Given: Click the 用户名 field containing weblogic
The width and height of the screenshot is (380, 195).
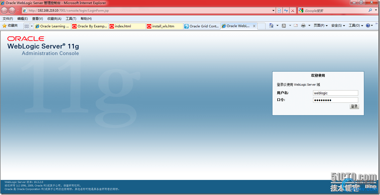Looking at the screenshot, I should (x=335, y=93).
